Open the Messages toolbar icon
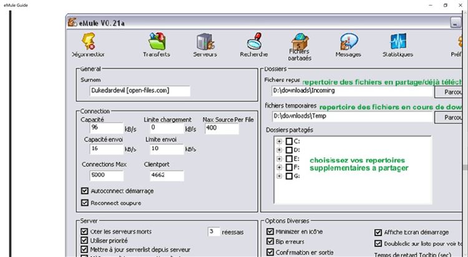 click(349, 41)
